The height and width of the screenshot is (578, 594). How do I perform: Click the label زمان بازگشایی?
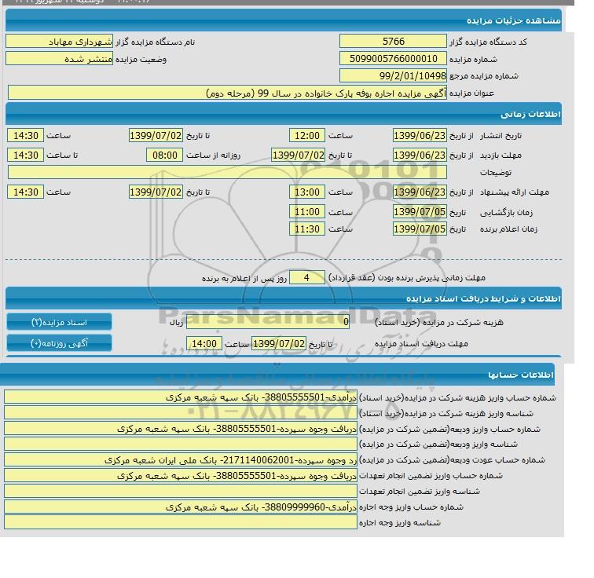point(506,212)
